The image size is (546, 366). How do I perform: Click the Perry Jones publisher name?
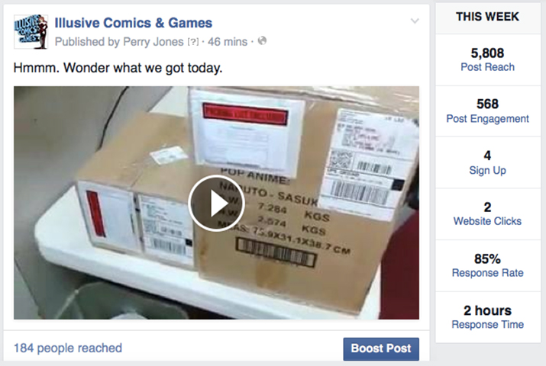click(x=153, y=42)
